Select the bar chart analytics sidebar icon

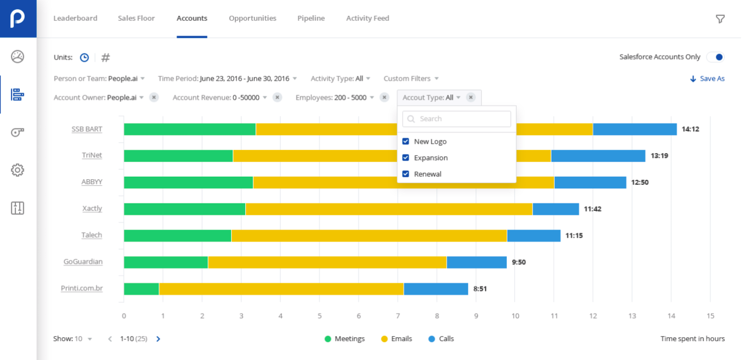(17, 95)
